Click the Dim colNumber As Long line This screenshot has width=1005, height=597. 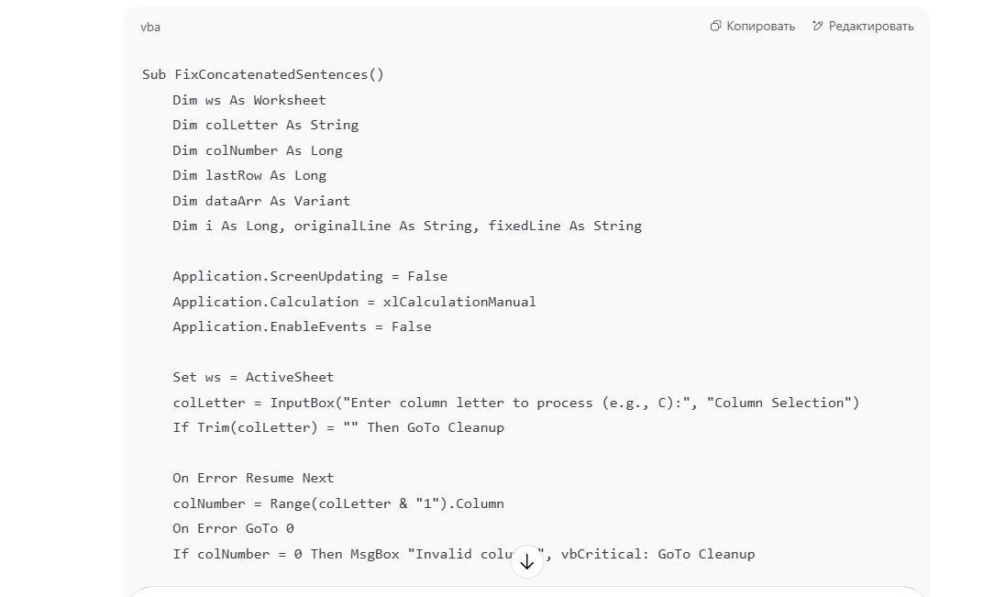pos(257,150)
